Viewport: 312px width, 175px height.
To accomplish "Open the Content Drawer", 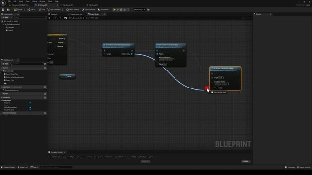I will (8, 167).
